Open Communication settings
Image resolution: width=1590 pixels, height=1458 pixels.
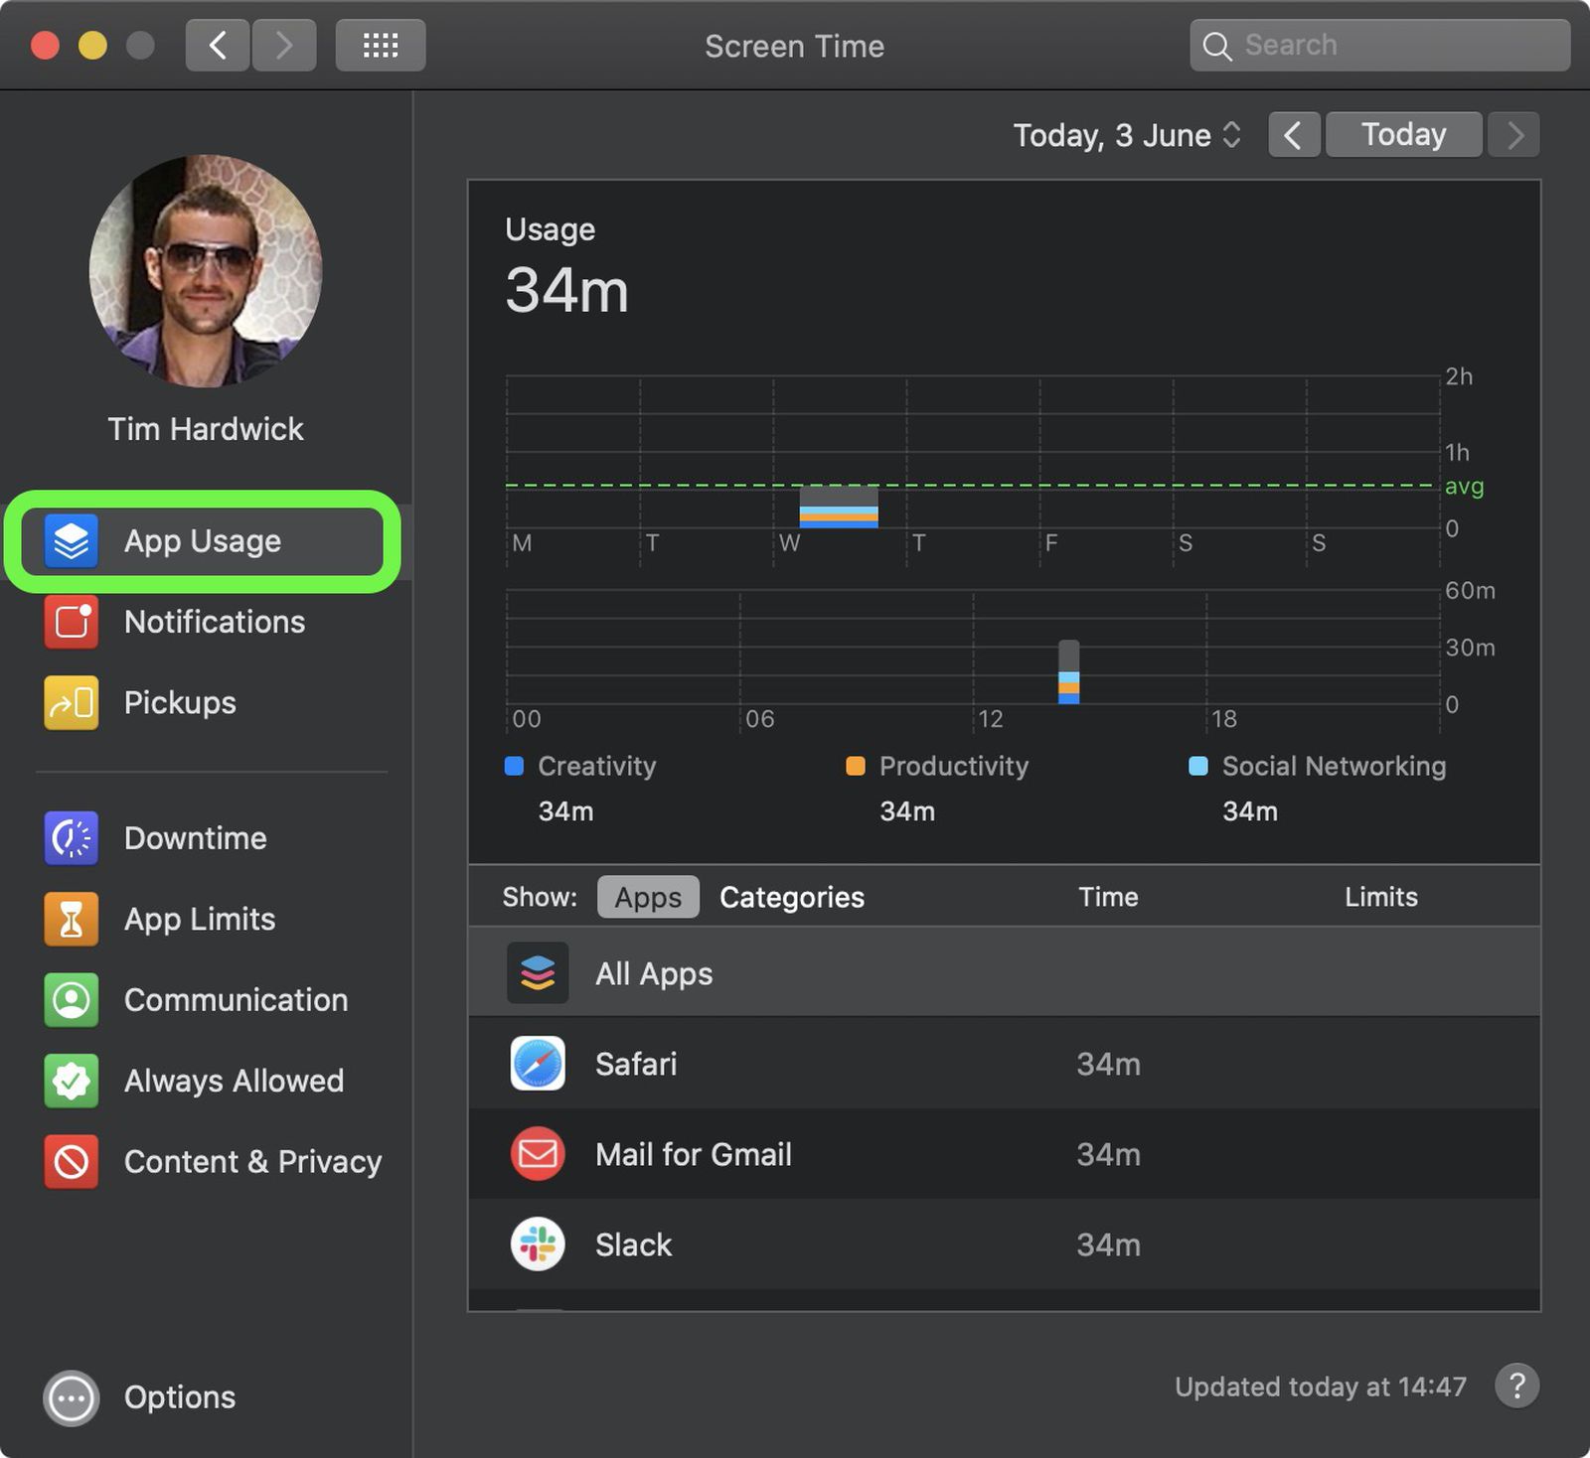(236, 1000)
